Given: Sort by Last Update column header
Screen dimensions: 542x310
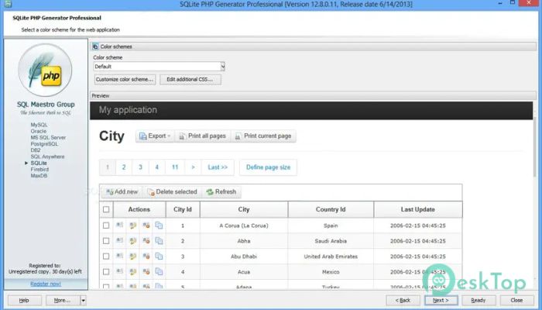Looking at the screenshot, I should coord(418,209).
